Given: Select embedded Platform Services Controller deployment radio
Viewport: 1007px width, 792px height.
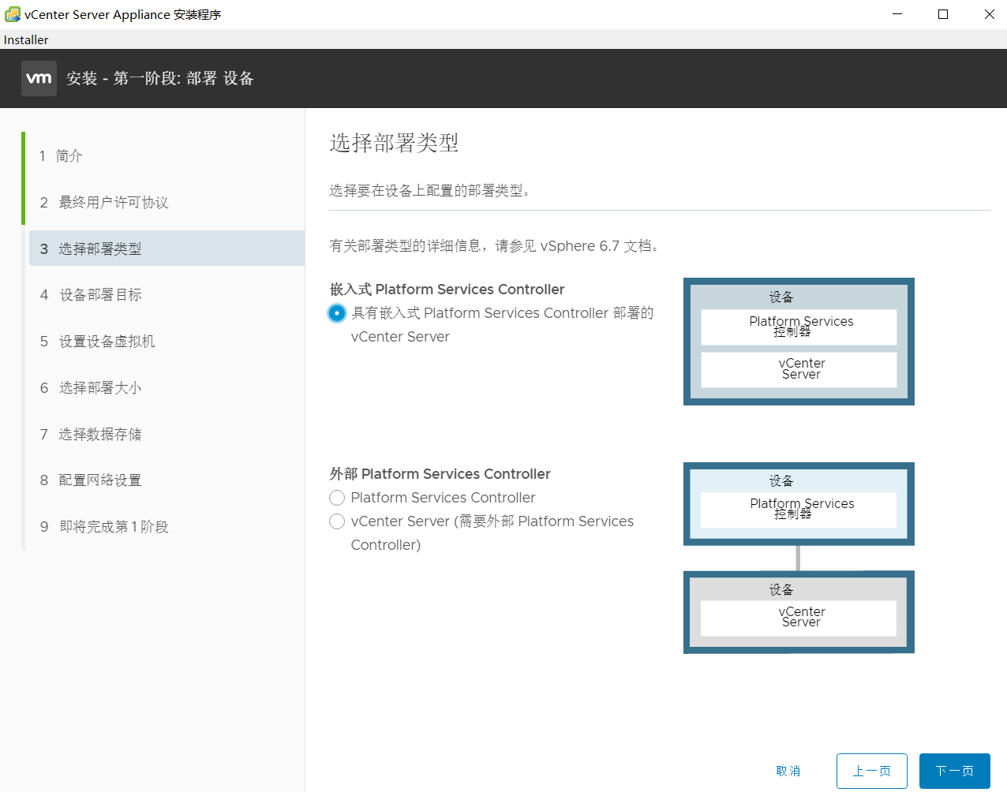Looking at the screenshot, I should pos(337,313).
